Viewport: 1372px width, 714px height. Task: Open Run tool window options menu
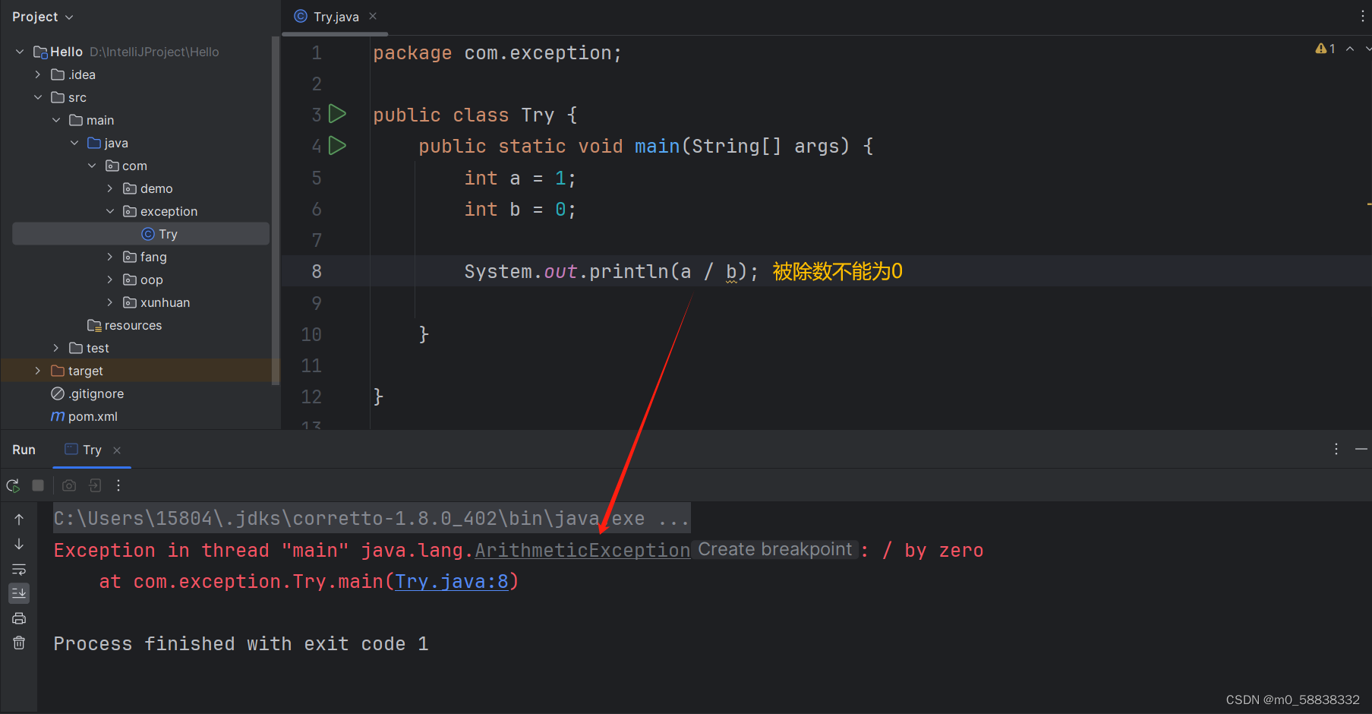pyautogui.click(x=1336, y=449)
